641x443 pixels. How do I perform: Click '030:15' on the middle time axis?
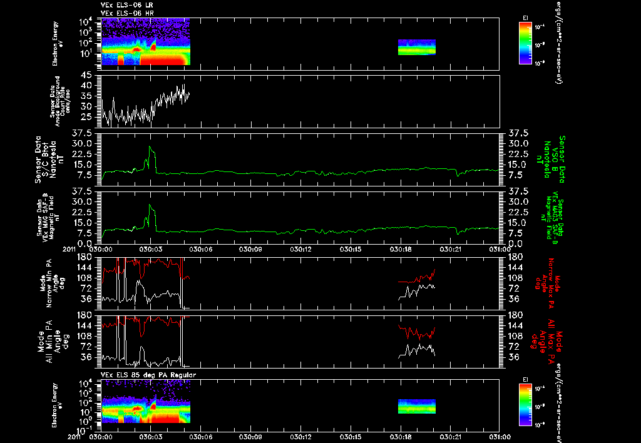351,249
